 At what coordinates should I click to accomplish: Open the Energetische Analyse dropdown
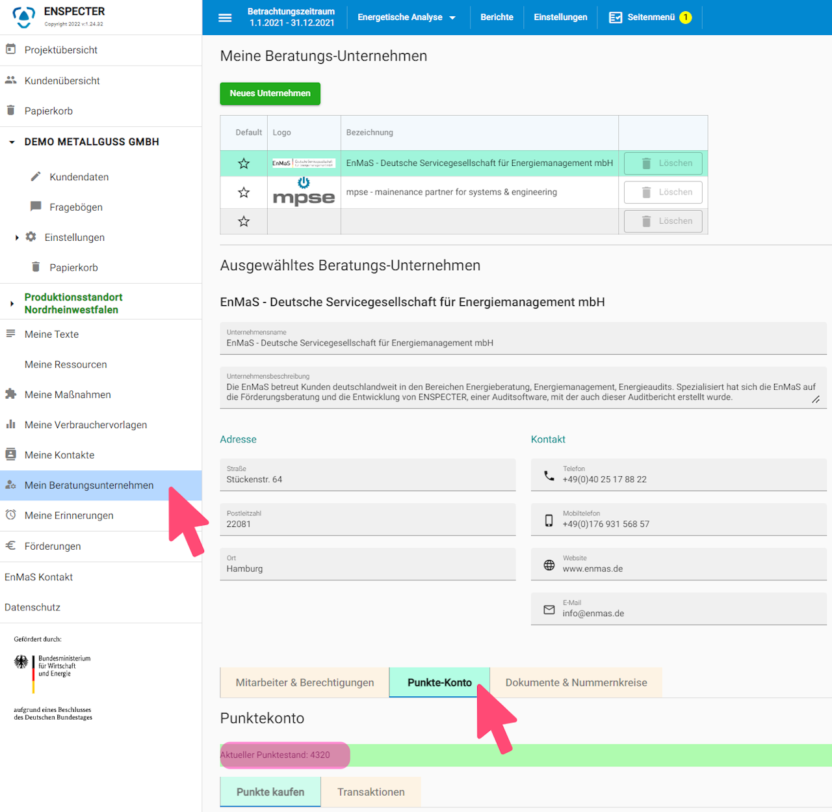(x=407, y=18)
